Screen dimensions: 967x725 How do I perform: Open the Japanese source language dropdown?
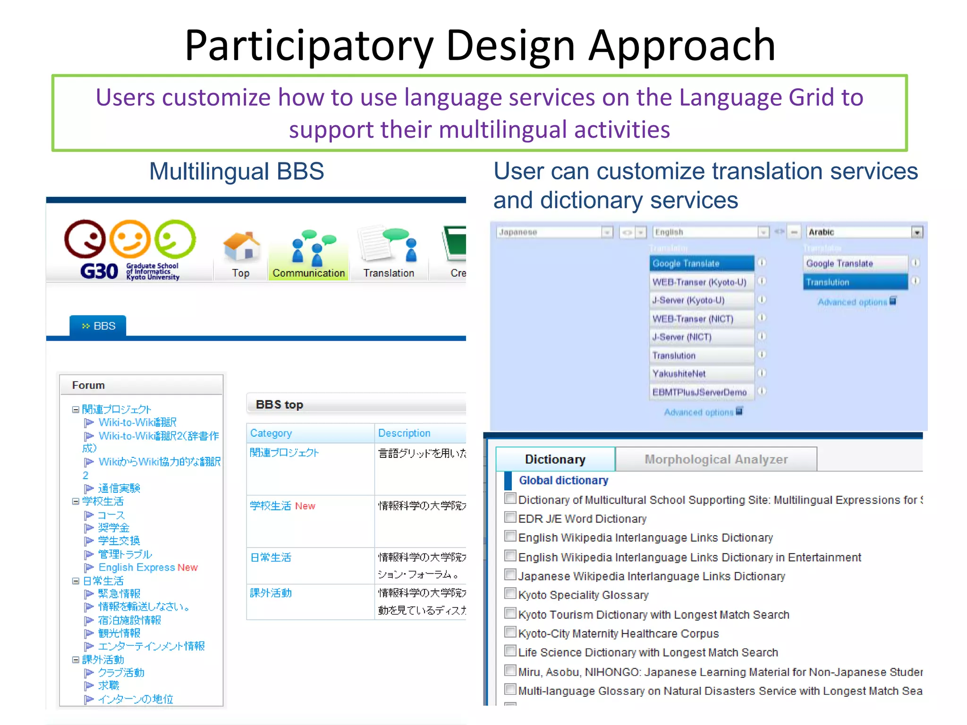607,232
